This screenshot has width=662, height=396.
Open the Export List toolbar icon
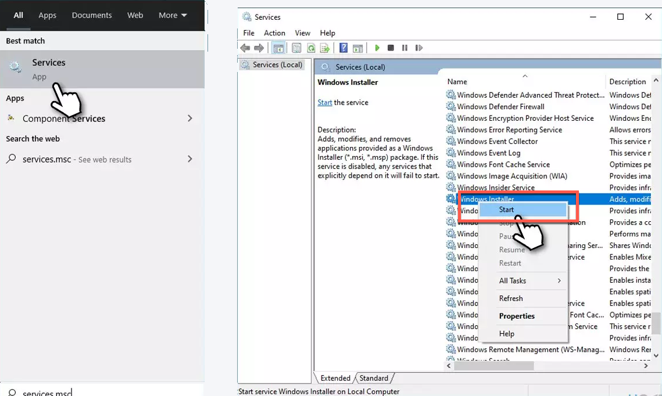coord(327,48)
